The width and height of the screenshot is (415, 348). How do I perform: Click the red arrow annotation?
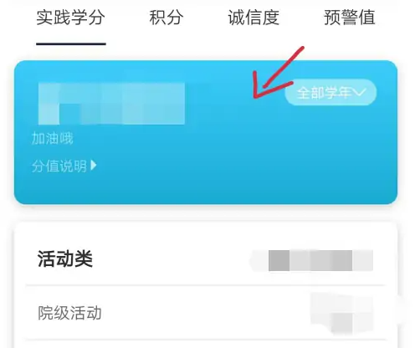click(279, 73)
